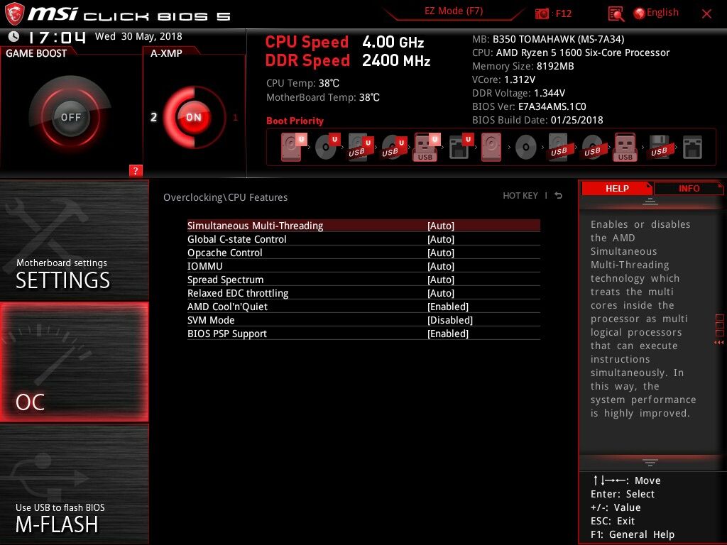Select the AMD Cool'n'Quiet label
The width and height of the screenshot is (727, 545).
227,307
